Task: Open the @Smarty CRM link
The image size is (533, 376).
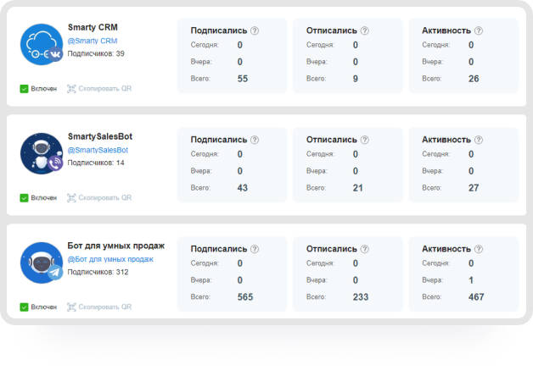Action: pos(93,41)
